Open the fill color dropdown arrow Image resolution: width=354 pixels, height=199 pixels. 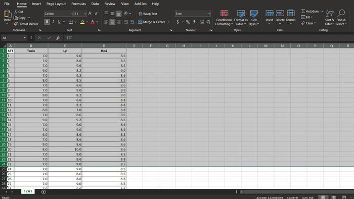point(87,22)
